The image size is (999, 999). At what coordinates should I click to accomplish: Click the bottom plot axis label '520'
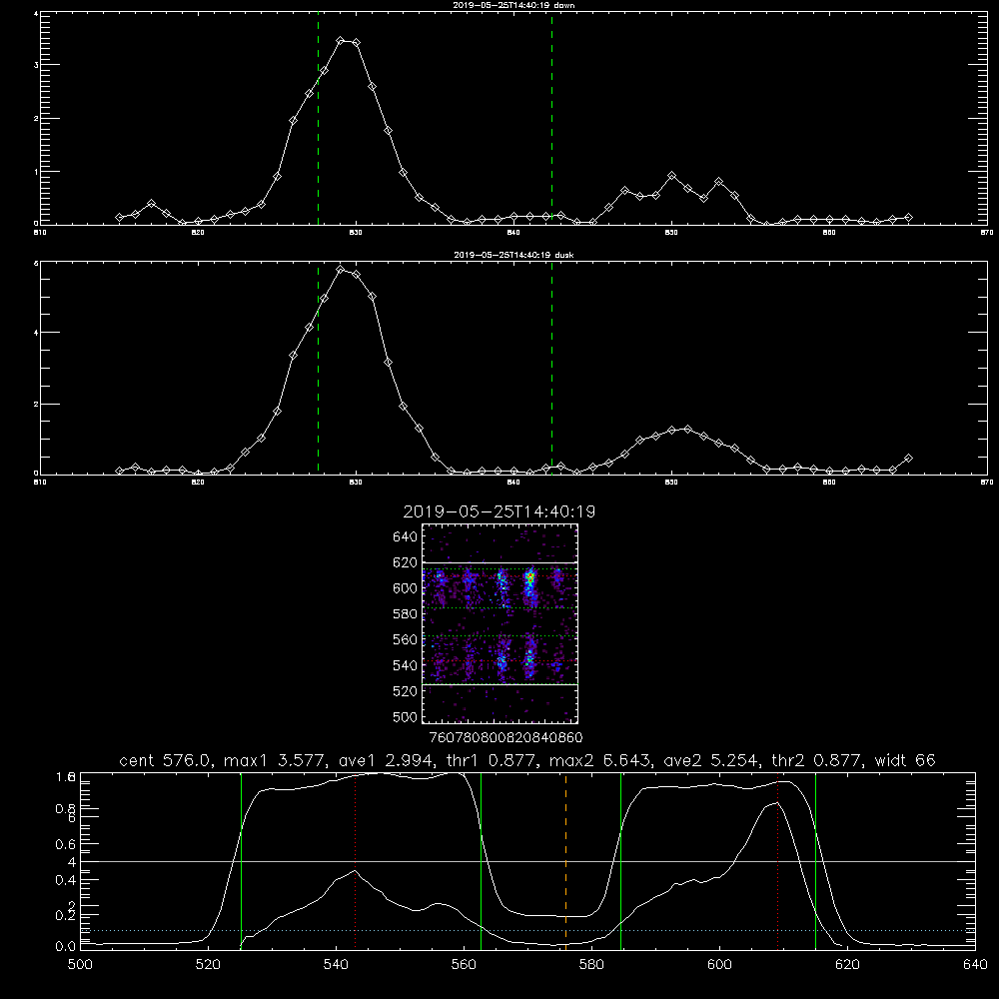point(208,965)
